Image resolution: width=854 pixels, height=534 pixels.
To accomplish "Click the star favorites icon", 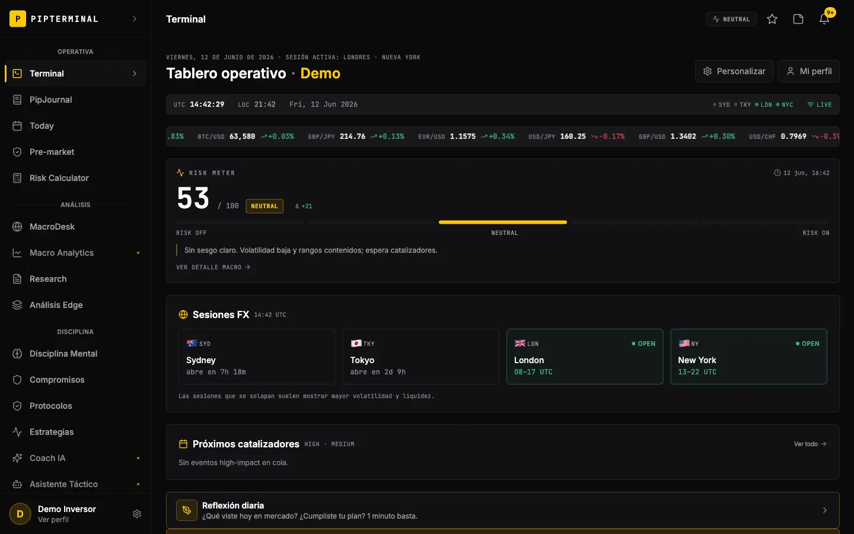I will click(x=772, y=19).
